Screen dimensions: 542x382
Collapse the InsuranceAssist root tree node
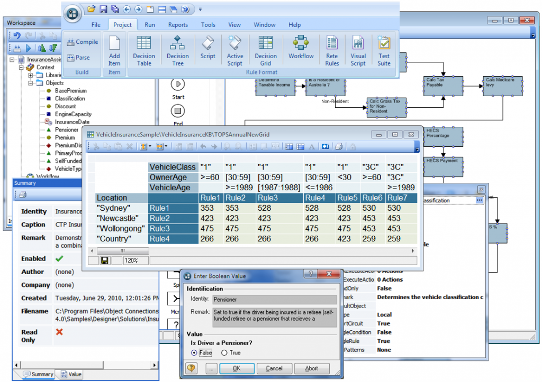(12, 59)
